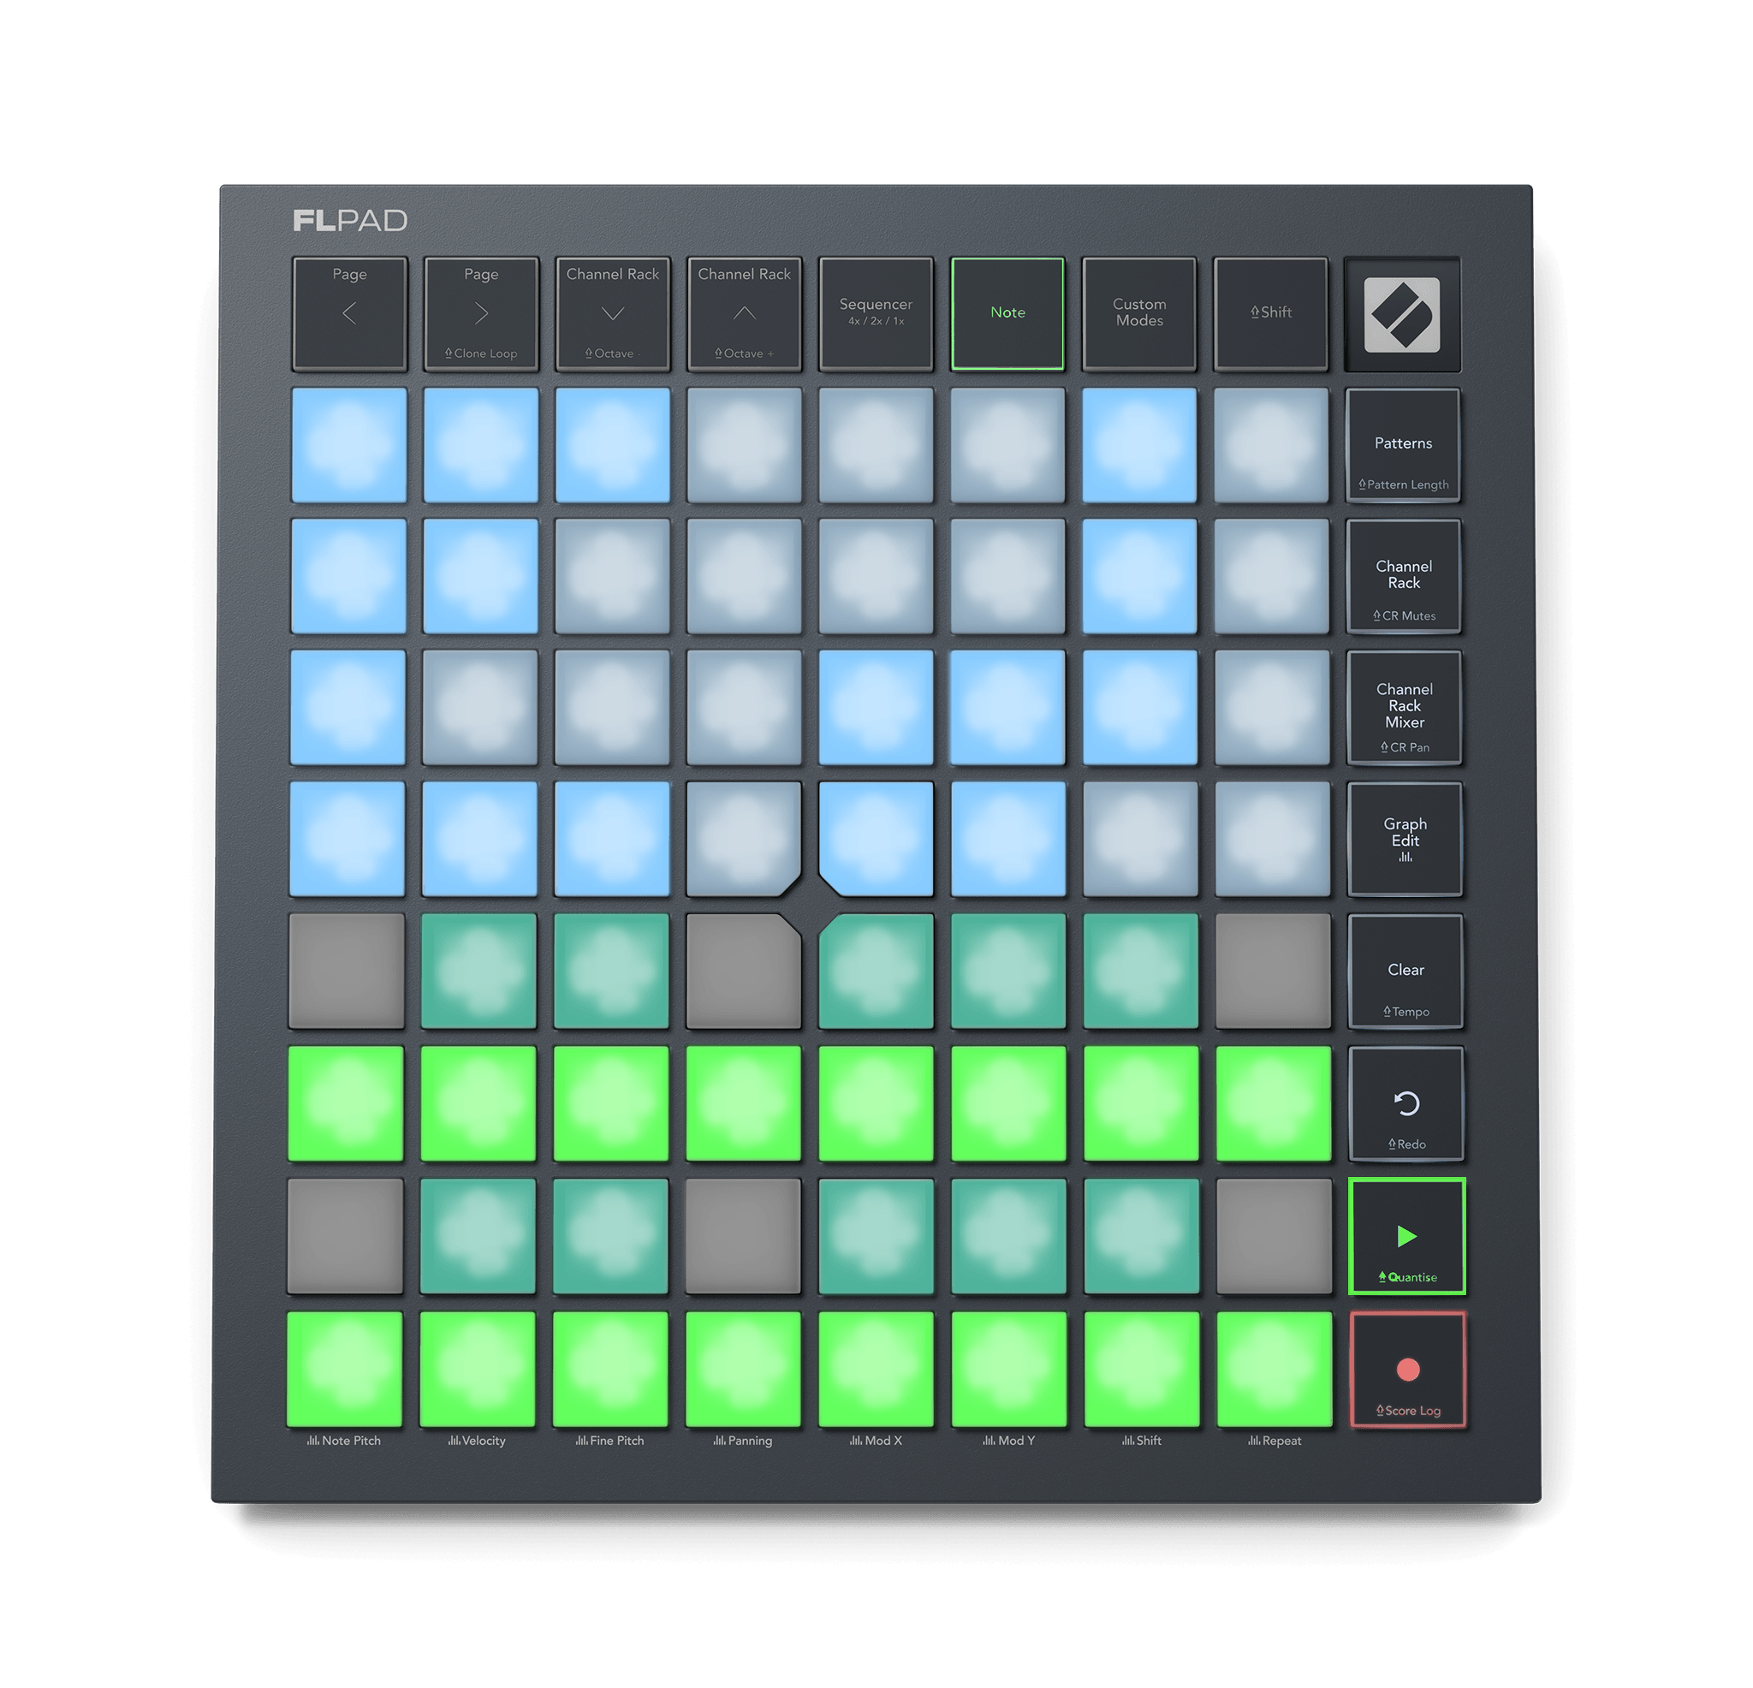The image size is (1753, 1688).
Task: Tap the pale pad beside Channel Rack Mixer button
Action: 1272,708
